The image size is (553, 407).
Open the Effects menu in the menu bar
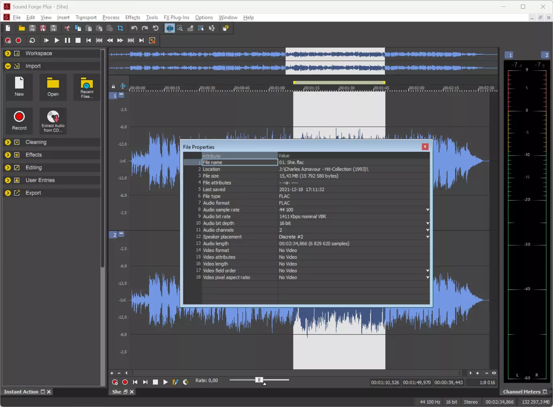pos(133,18)
